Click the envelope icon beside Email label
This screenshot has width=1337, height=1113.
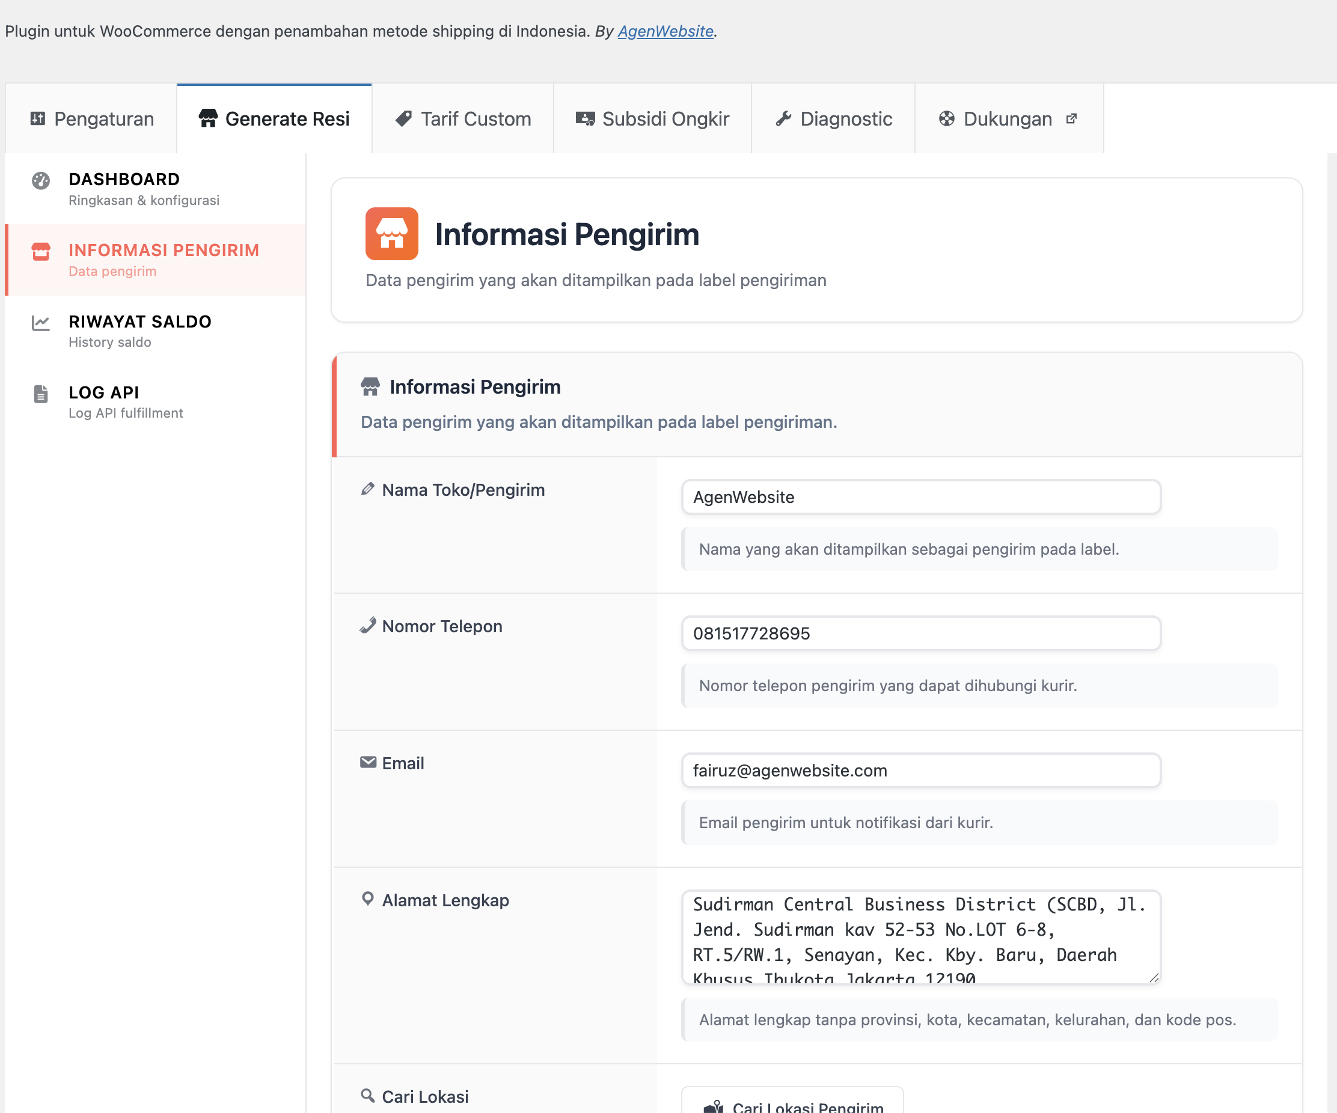coord(367,761)
